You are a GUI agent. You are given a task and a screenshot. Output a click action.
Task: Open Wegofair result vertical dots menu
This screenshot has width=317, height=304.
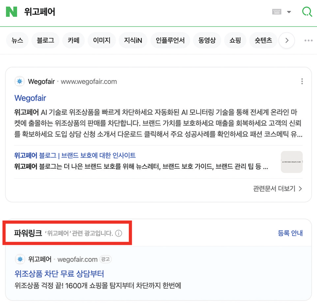tap(302, 81)
